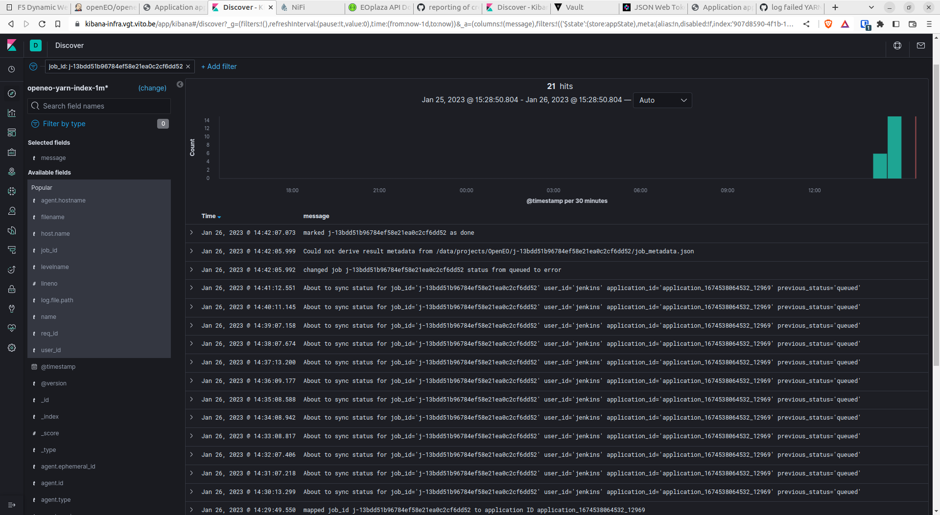Open the Help lifebuoy icon in header

(897, 45)
